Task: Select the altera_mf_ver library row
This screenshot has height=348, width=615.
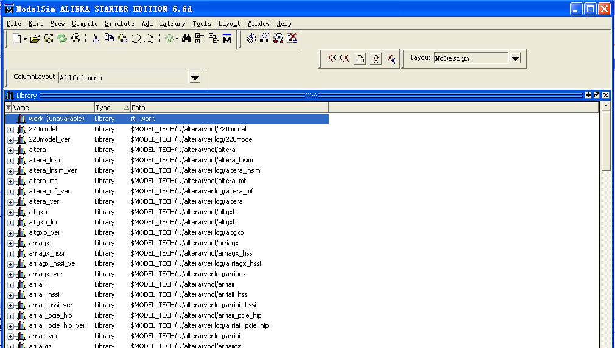Action: click(x=167, y=191)
